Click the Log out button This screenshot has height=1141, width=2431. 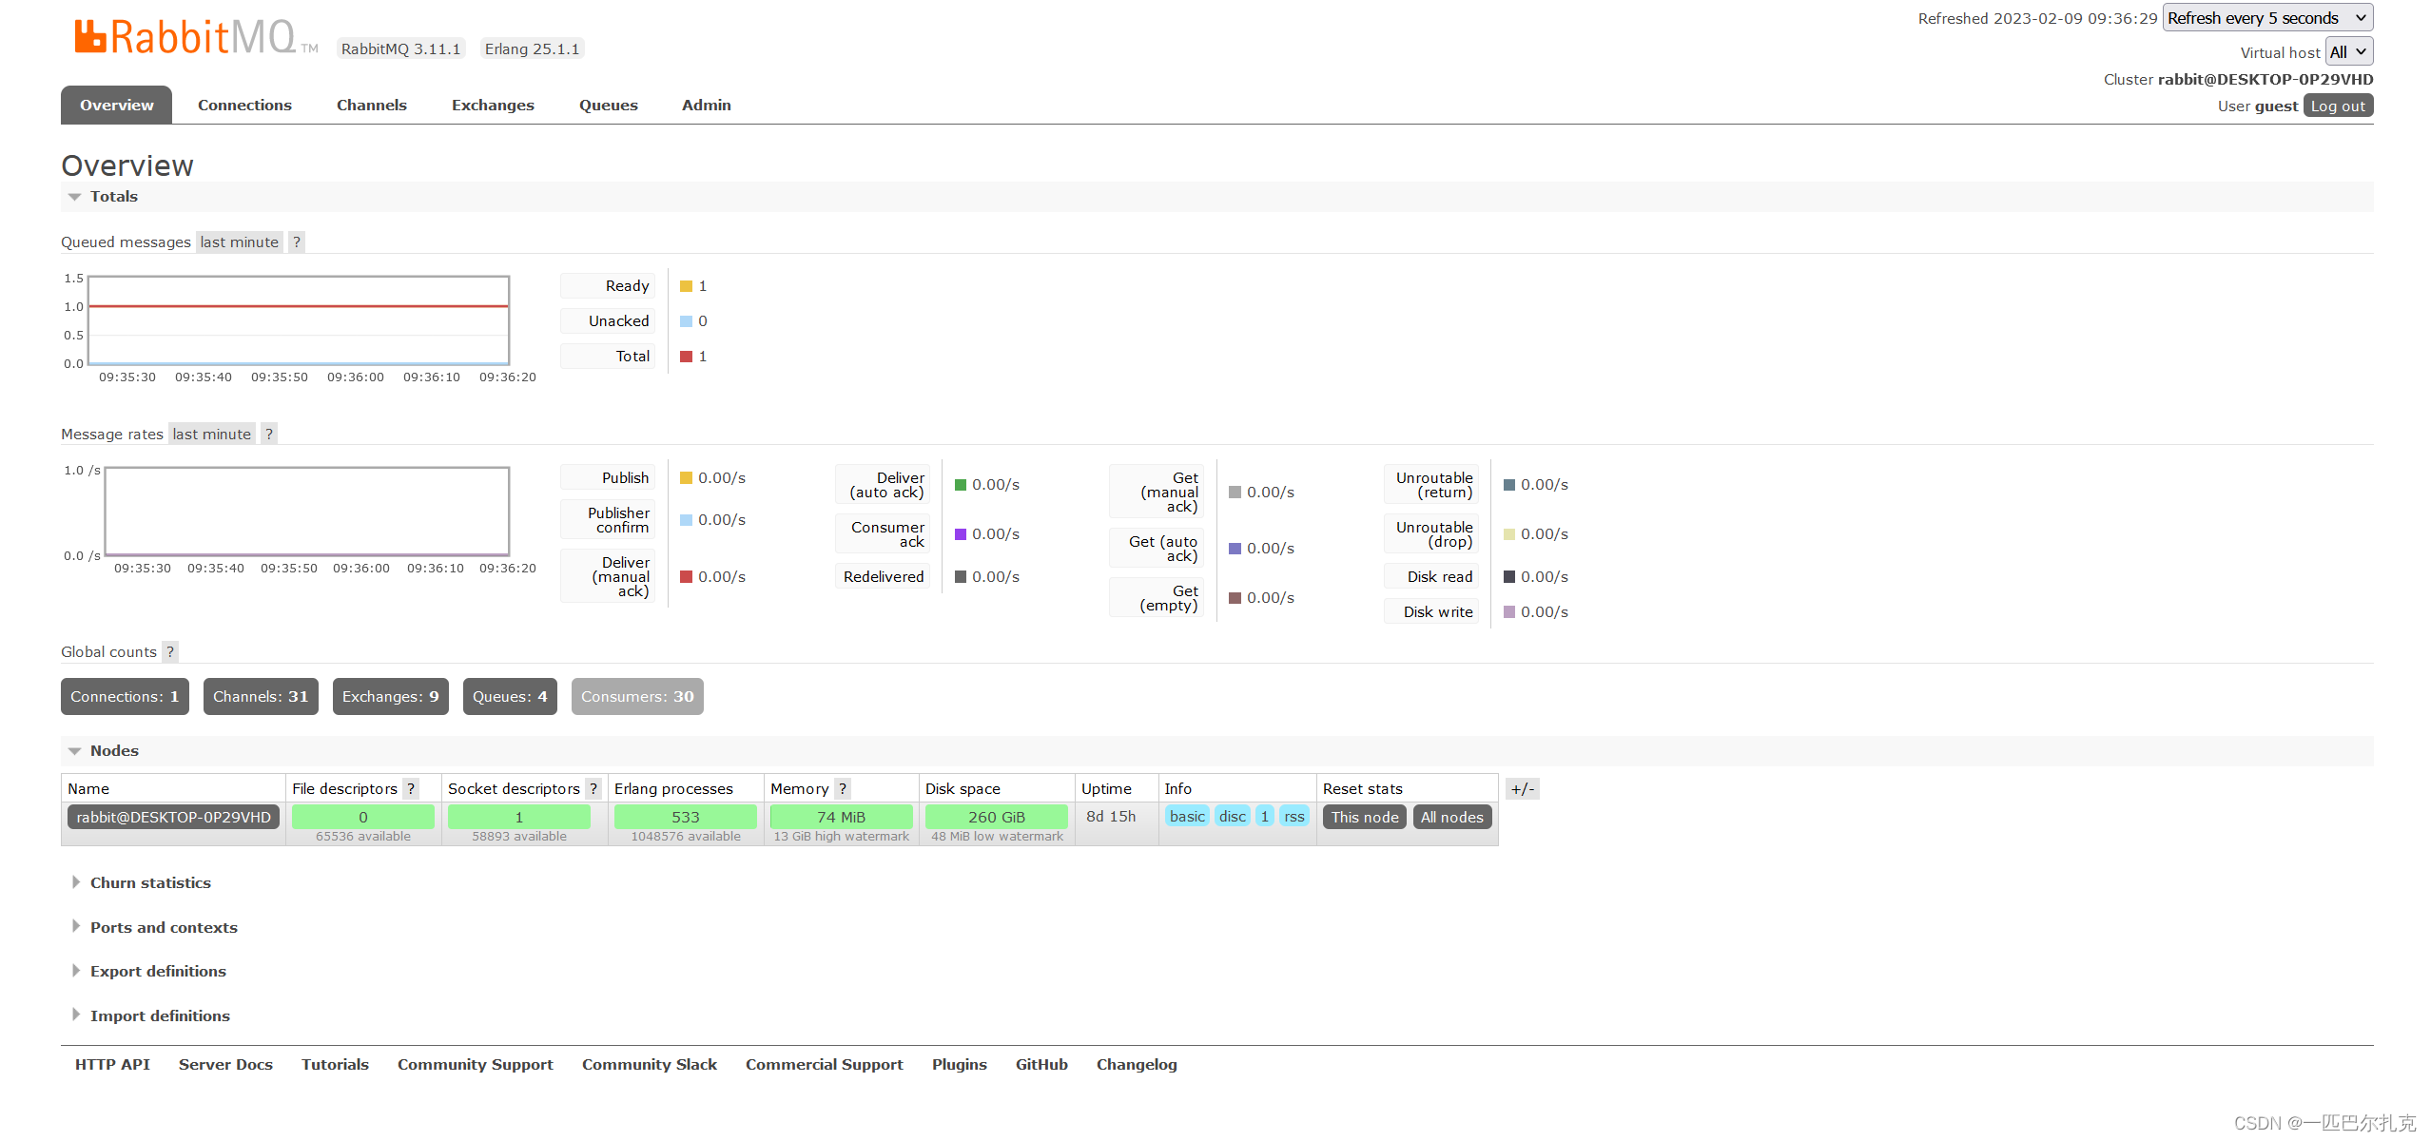[x=2337, y=106]
